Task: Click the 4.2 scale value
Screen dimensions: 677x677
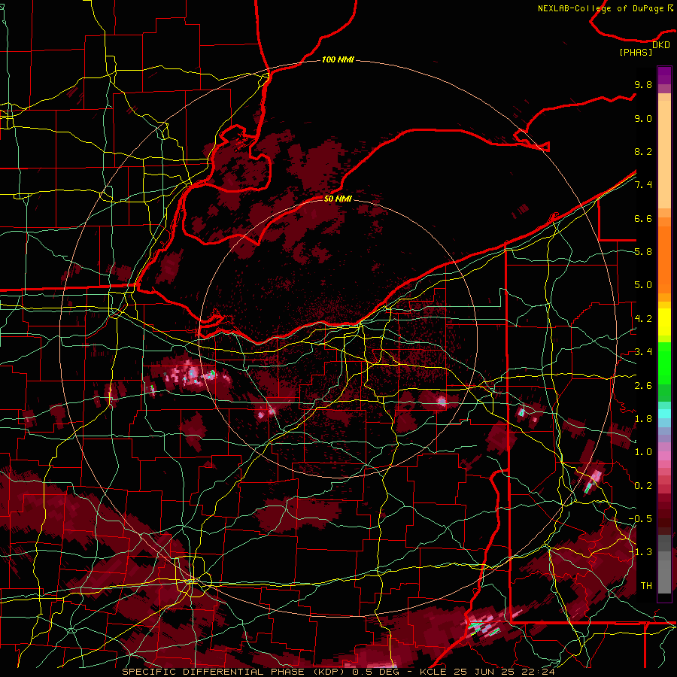Action: (643, 319)
